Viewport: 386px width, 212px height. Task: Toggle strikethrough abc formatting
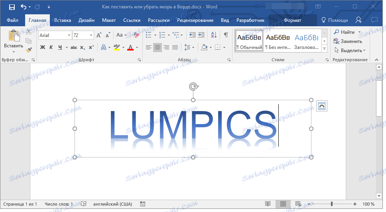[x=74, y=47]
